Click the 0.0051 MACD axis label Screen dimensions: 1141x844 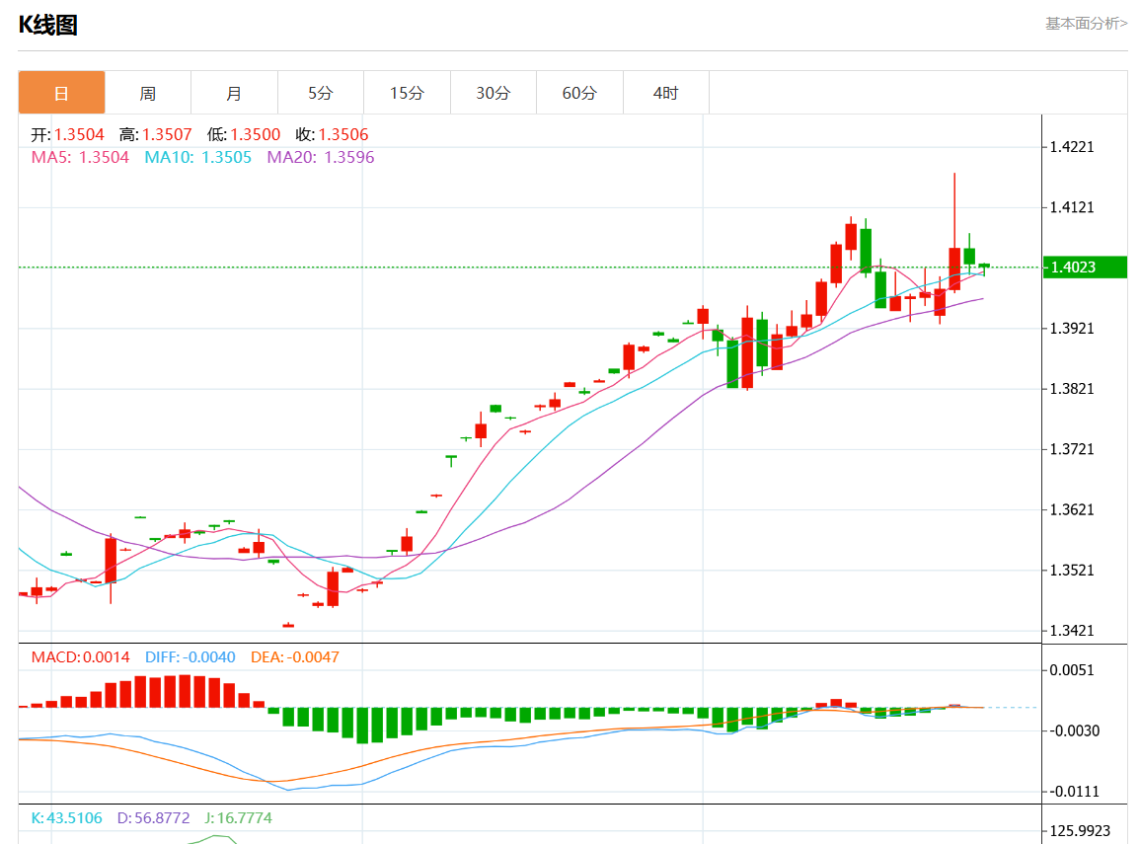point(1072,670)
